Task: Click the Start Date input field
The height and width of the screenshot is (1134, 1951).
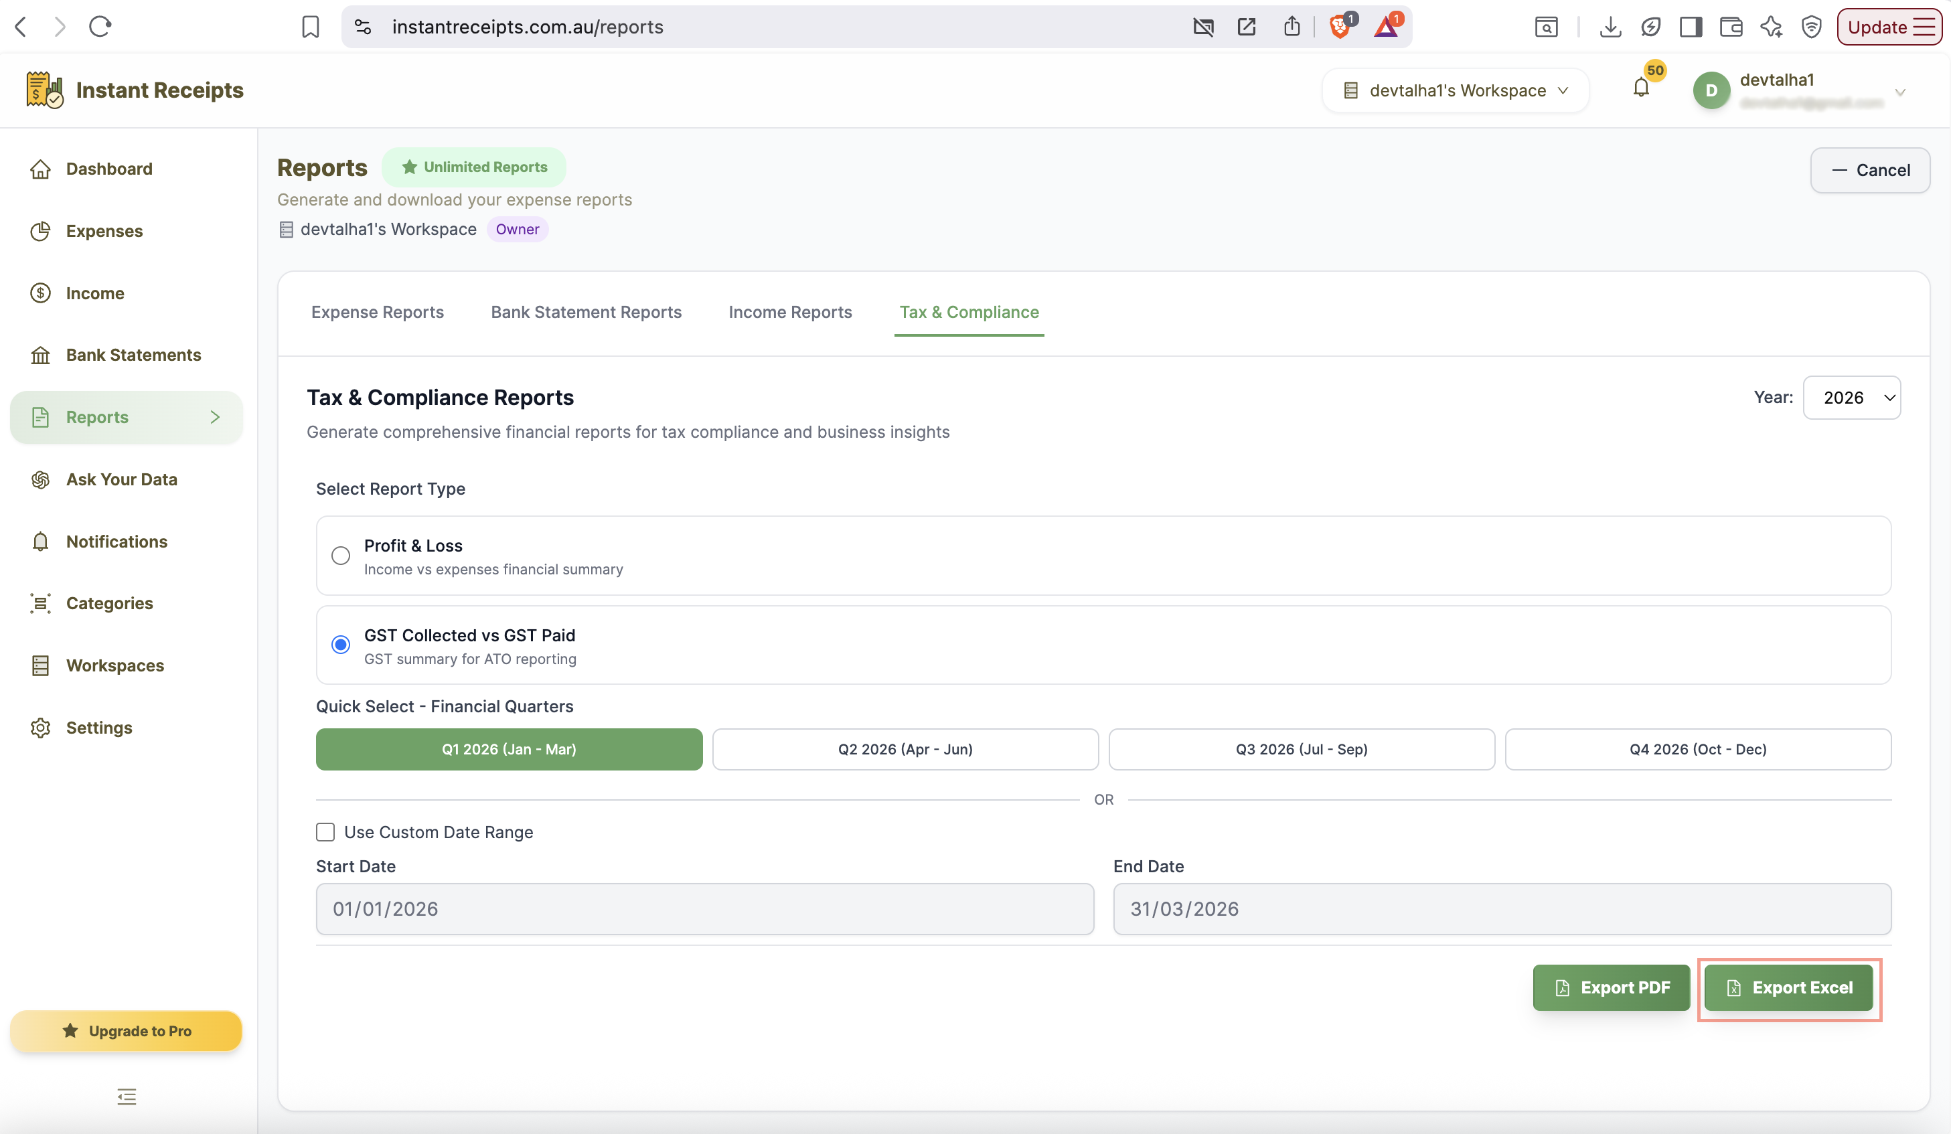Action: click(704, 909)
